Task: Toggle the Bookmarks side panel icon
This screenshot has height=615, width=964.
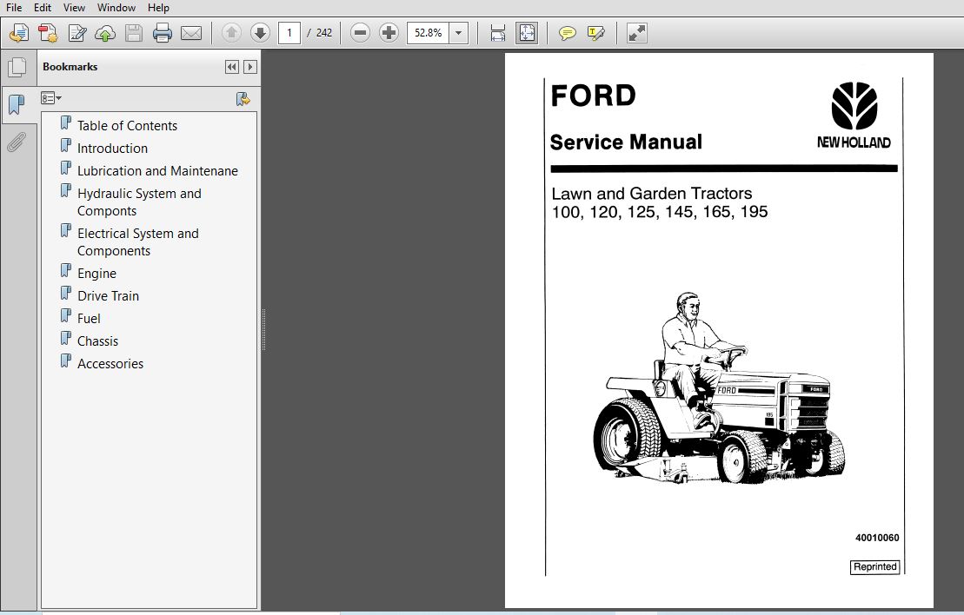Action: coord(17,104)
